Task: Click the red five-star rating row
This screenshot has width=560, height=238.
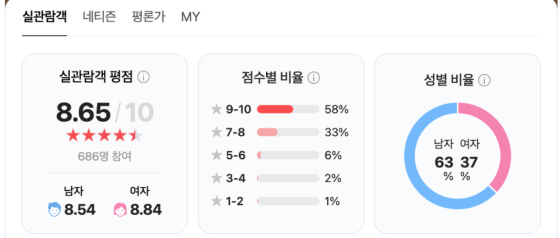Action: 104,136
